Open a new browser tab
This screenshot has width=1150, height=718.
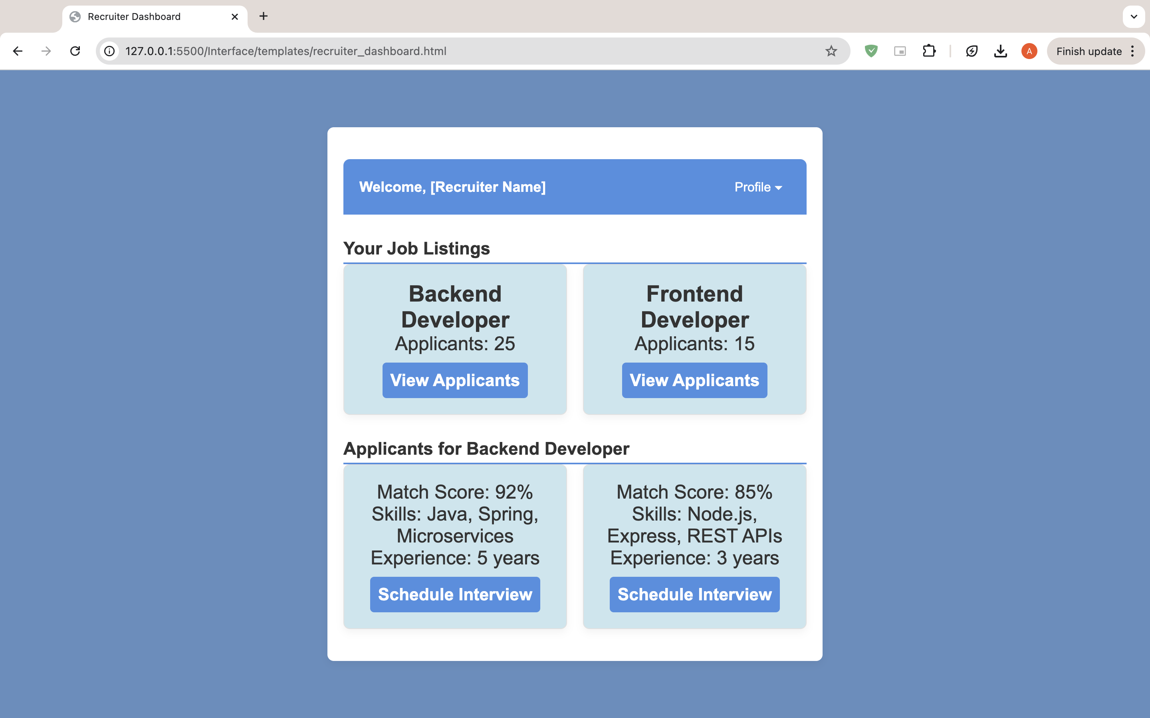tap(263, 17)
